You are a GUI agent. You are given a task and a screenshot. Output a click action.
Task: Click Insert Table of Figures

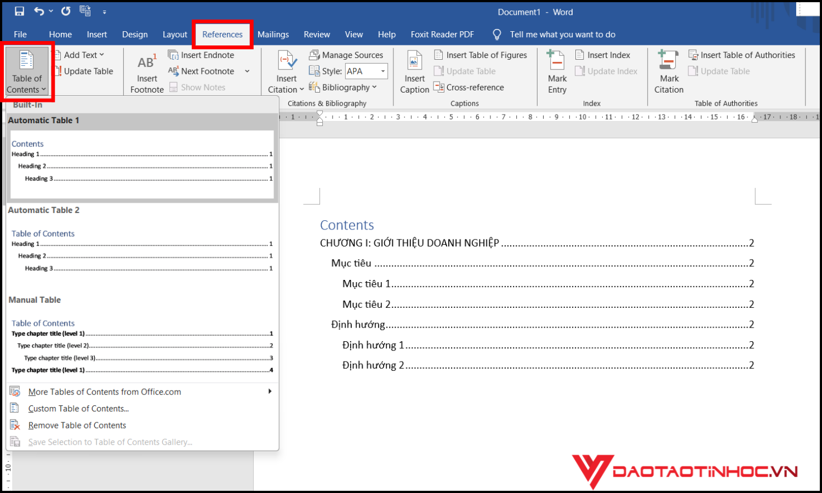tap(481, 55)
